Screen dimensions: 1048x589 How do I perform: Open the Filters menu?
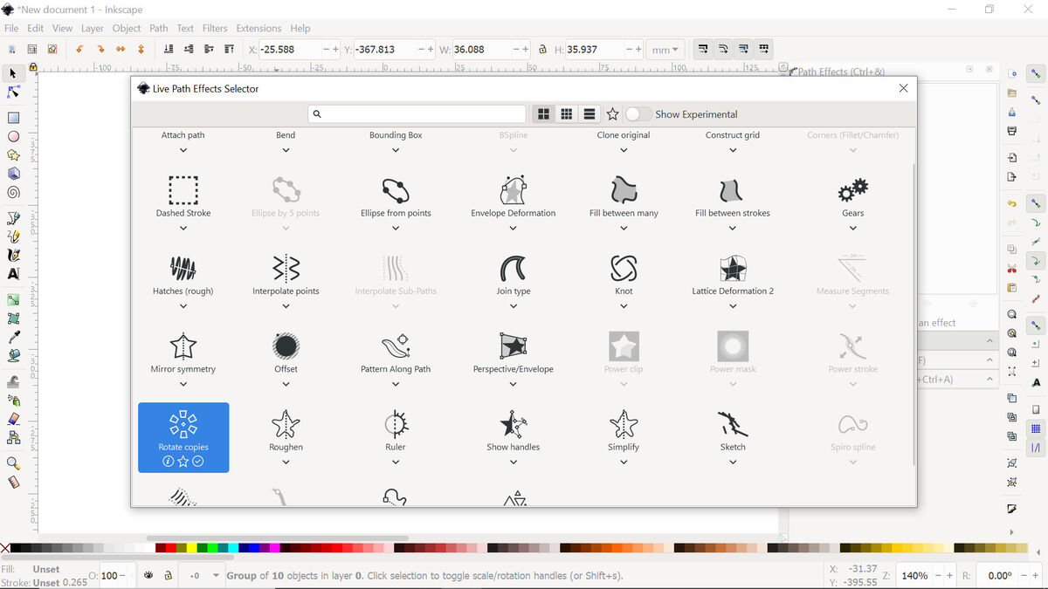pos(215,28)
